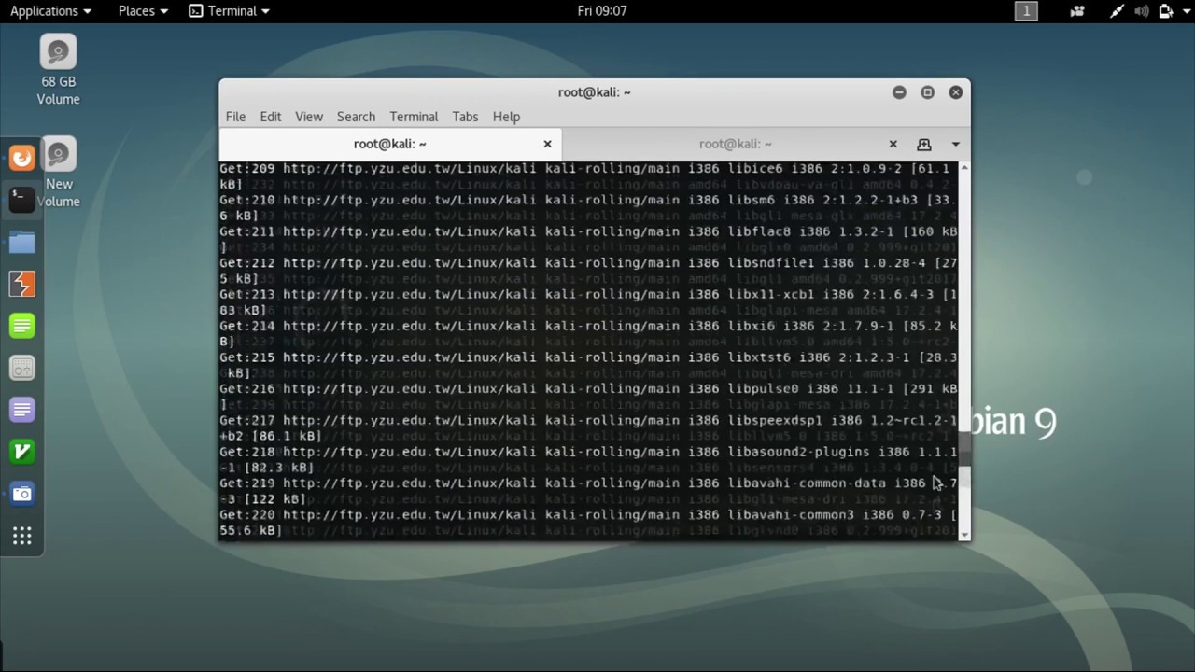Open the Tabs menu
This screenshot has height=672, width=1195.
click(x=465, y=117)
